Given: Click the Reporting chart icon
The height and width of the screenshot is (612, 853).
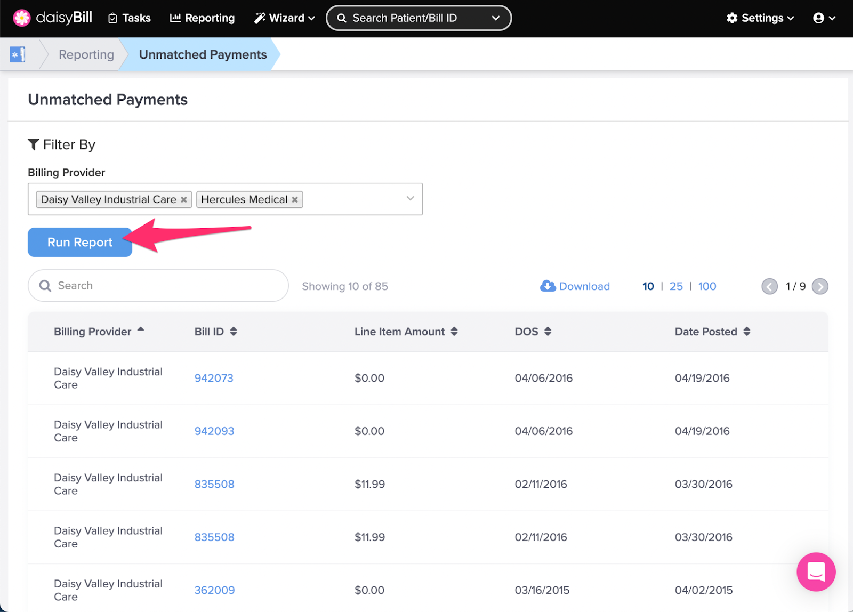Looking at the screenshot, I should [x=175, y=18].
